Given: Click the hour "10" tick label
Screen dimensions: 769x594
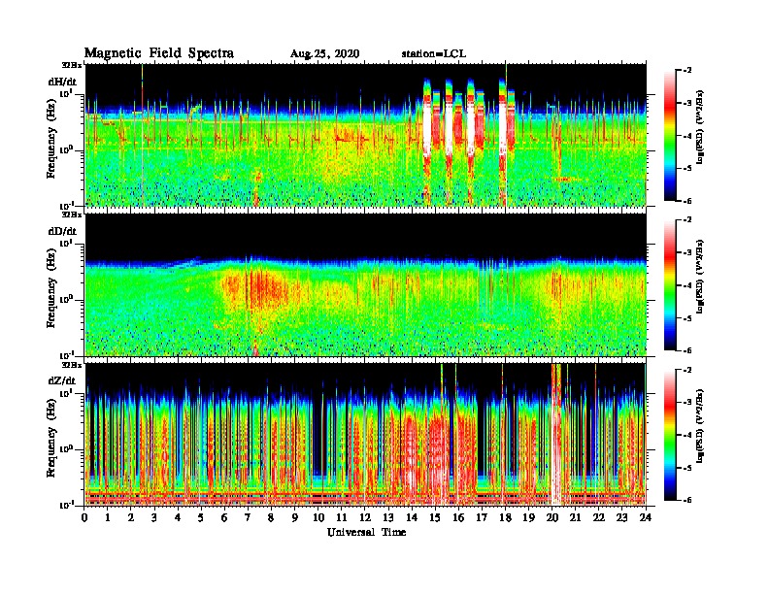Looking at the screenshot, I should click(318, 517).
